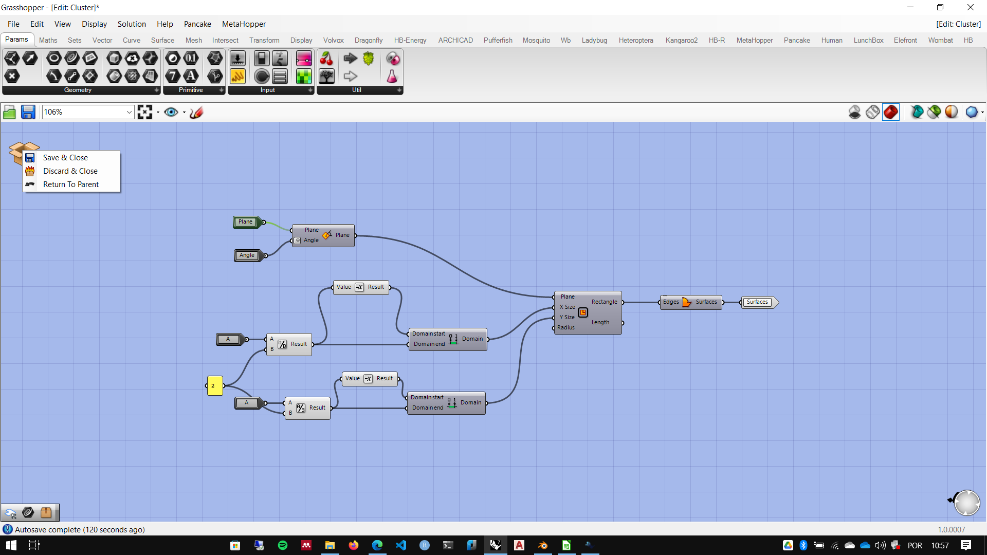Click the Plane cluster input parameter

(247, 222)
